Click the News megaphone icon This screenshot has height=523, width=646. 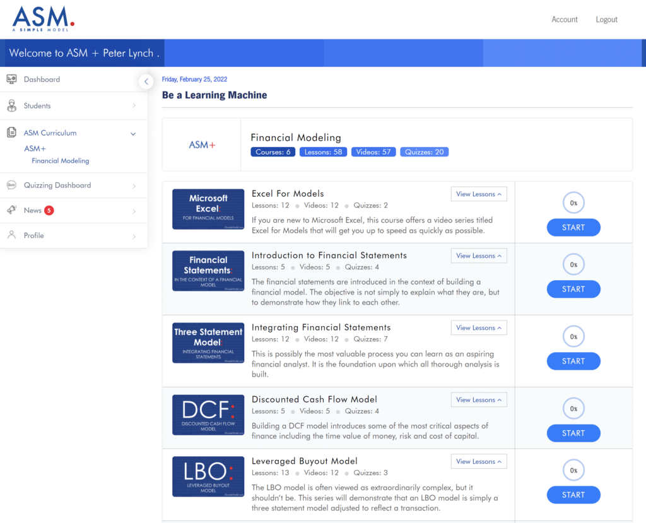tap(11, 210)
